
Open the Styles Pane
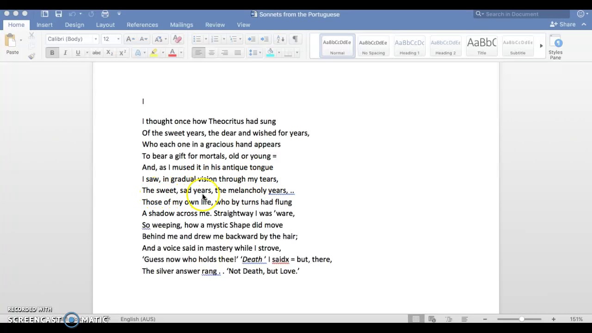[556, 47]
